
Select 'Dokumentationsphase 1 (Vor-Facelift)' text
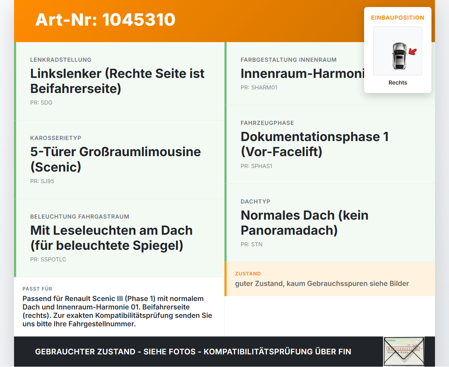coord(315,144)
